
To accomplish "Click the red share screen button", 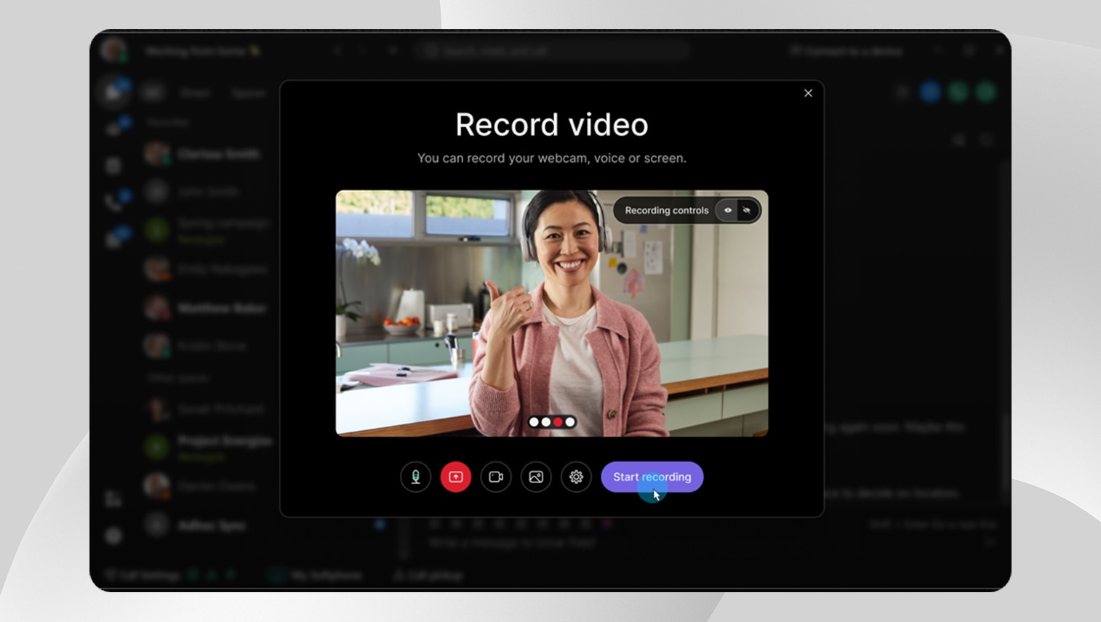I will [456, 477].
